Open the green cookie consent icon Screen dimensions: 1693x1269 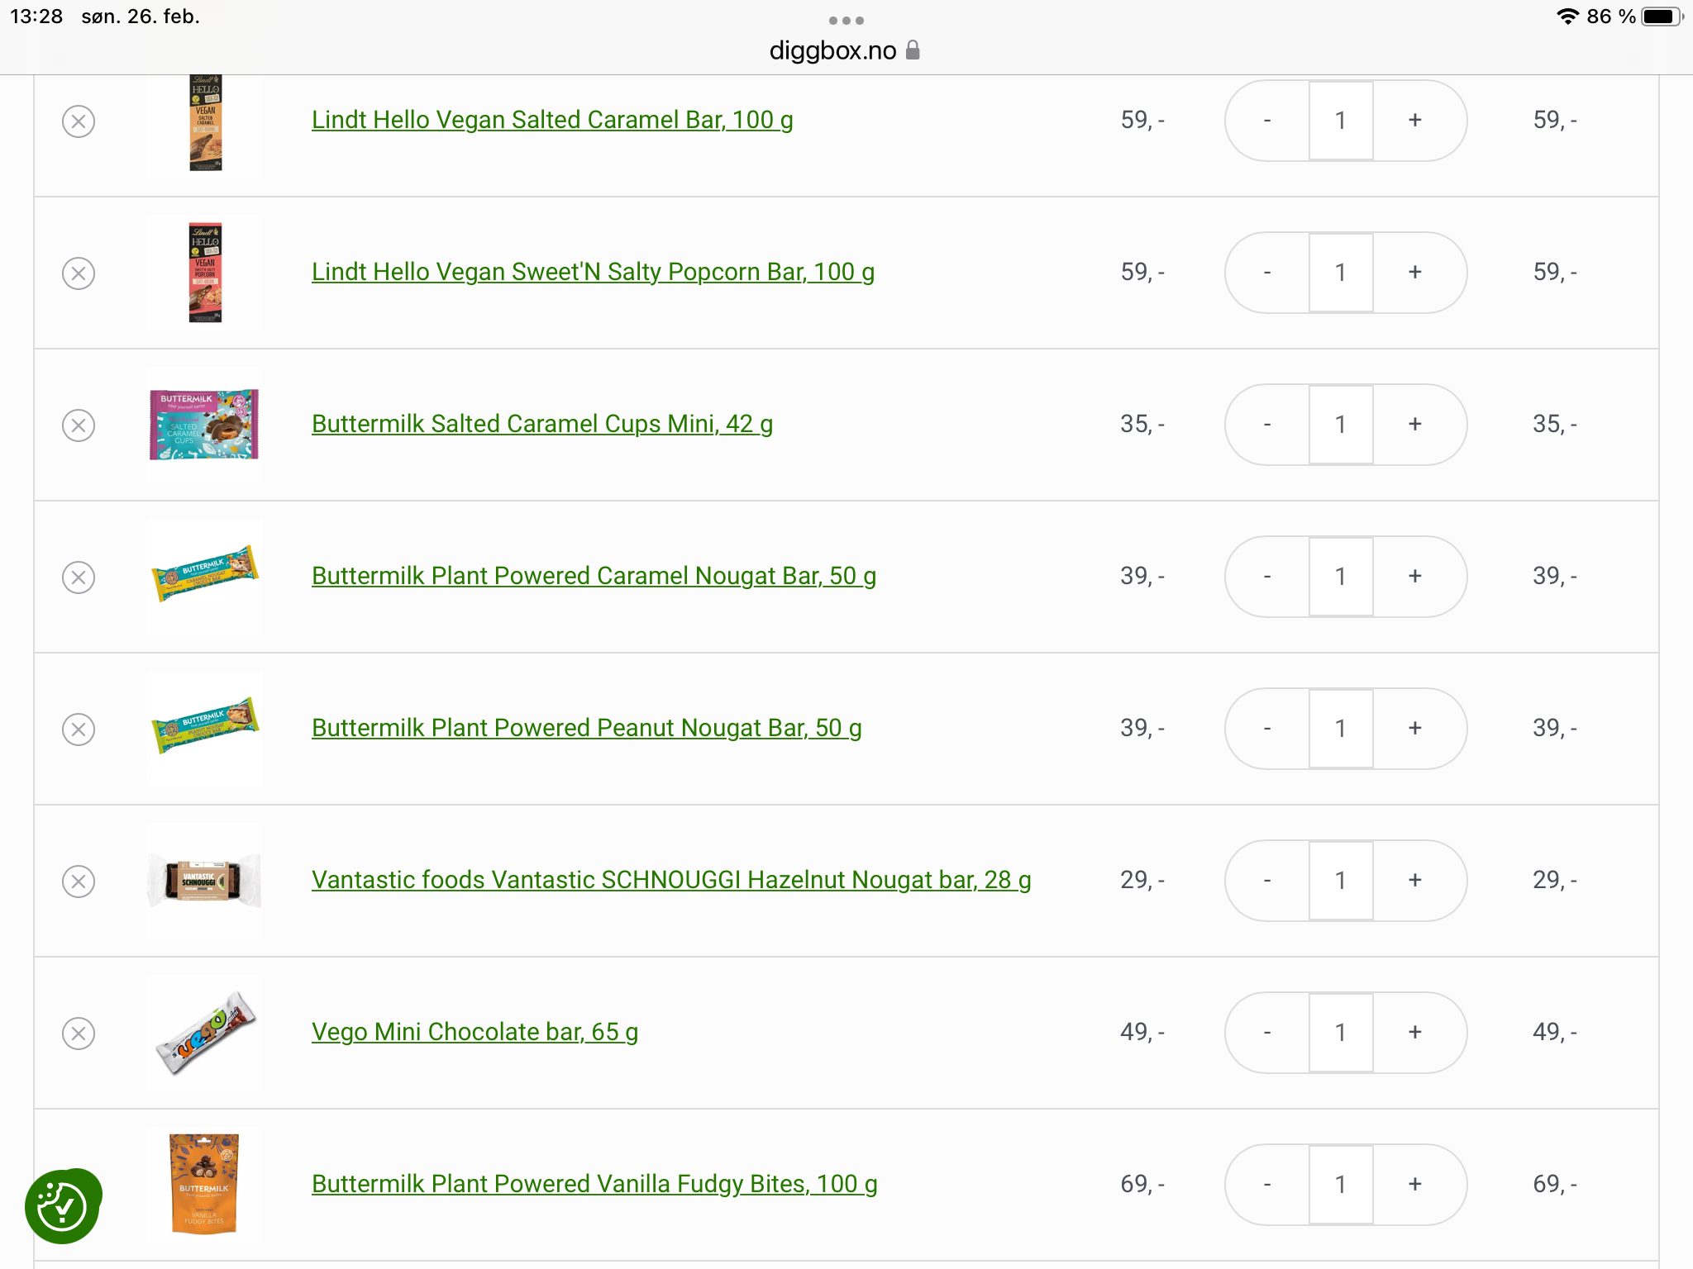pos(63,1206)
